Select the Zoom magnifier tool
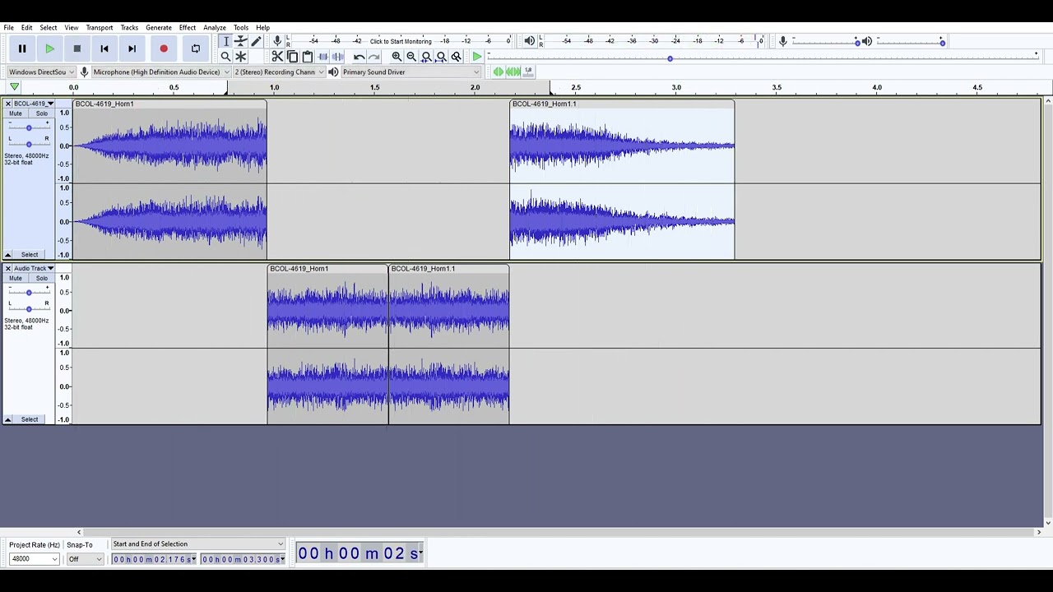Image resolution: width=1053 pixels, height=592 pixels. [x=225, y=57]
